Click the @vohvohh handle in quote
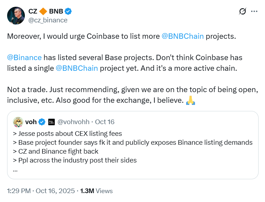This screenshot has height=202, width=265. click(x=74, y=122)
